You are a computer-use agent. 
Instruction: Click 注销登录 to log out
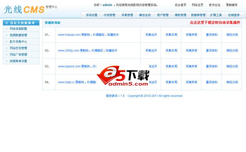tap(234, 15)
